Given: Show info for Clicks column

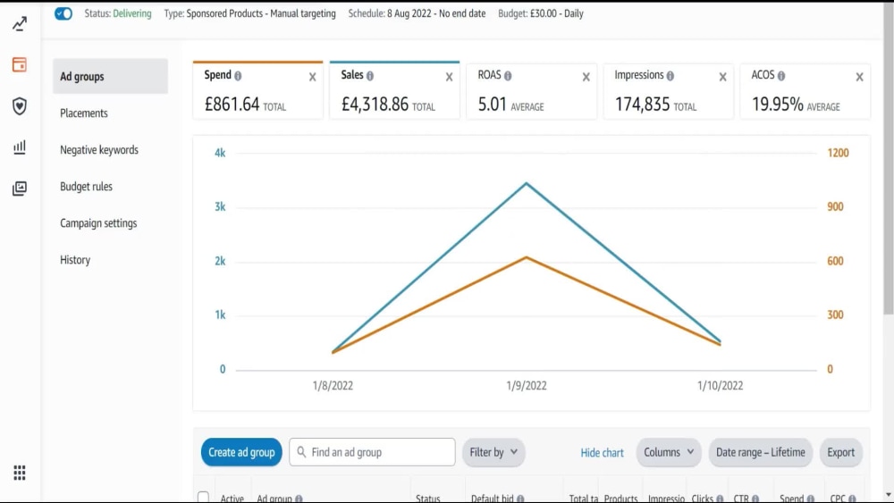Looking at the screenshot, I should pos(720,499).
